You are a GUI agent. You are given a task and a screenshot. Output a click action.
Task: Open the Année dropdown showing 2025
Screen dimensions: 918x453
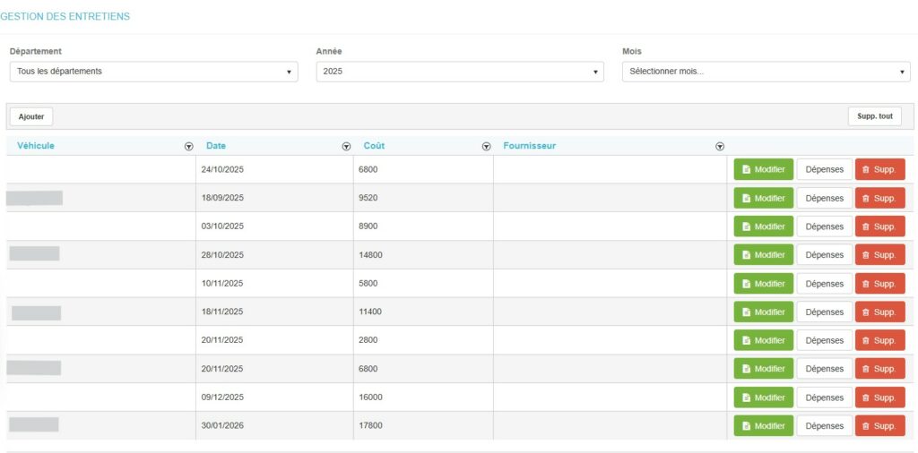460,72
